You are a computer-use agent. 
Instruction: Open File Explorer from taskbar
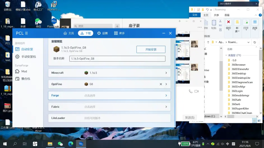[x=50, y=144]
